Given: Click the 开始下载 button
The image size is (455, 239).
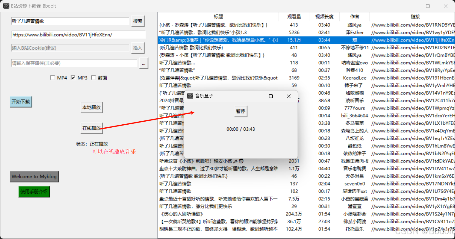Looking at the screenshot, I should (x=21, y=102).
